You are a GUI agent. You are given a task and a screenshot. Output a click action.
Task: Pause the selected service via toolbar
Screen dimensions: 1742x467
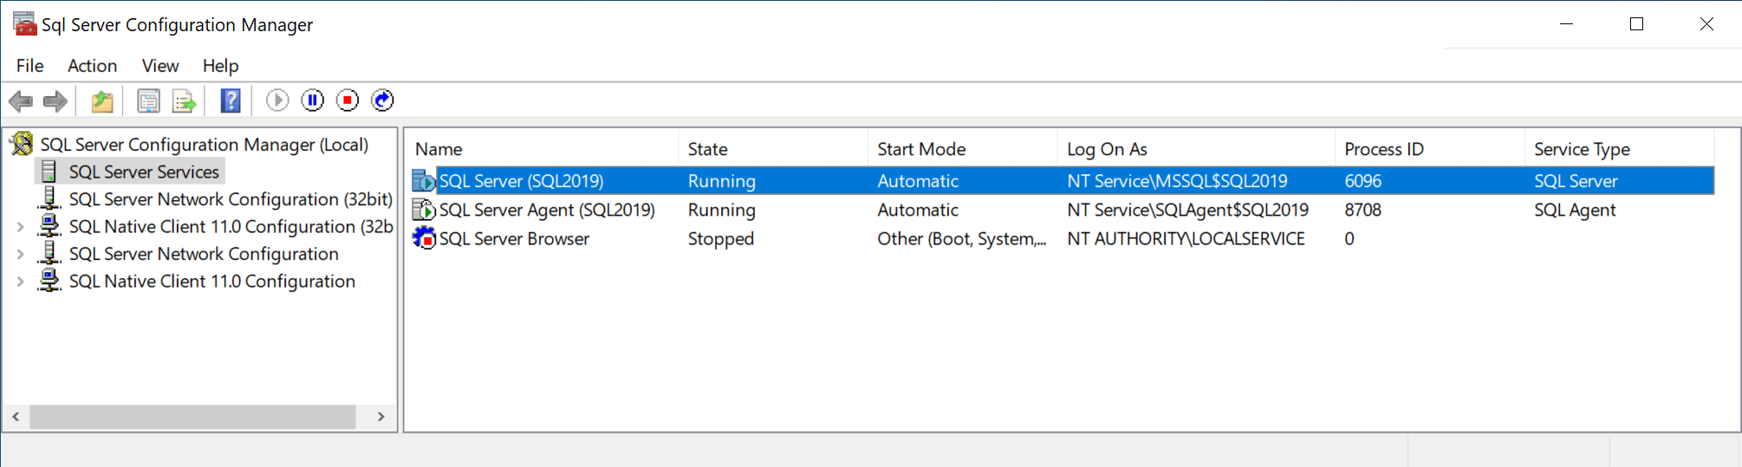click(313, 101)
